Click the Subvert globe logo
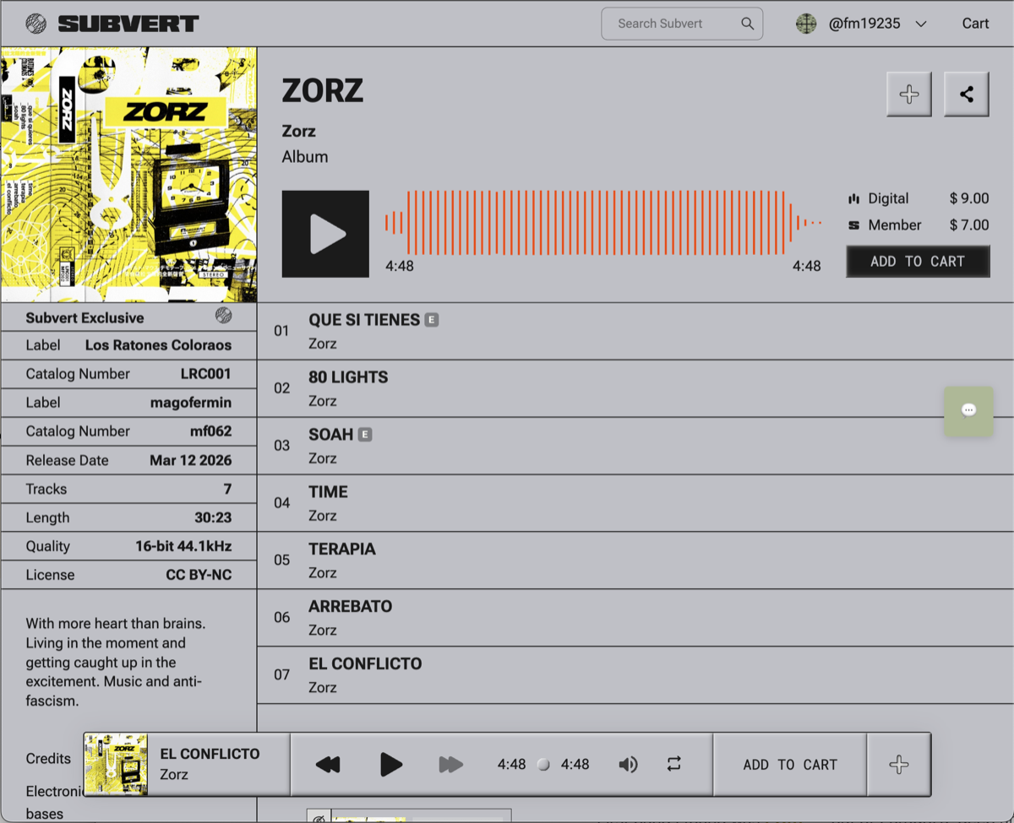Viewport: 1014px width, 823px height. click(x=35, y=23)
